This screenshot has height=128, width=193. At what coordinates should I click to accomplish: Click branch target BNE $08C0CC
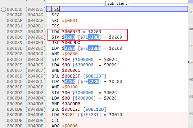pos(71,70)
